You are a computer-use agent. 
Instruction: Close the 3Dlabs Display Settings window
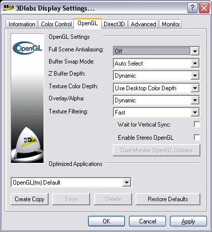coord(204,8)
